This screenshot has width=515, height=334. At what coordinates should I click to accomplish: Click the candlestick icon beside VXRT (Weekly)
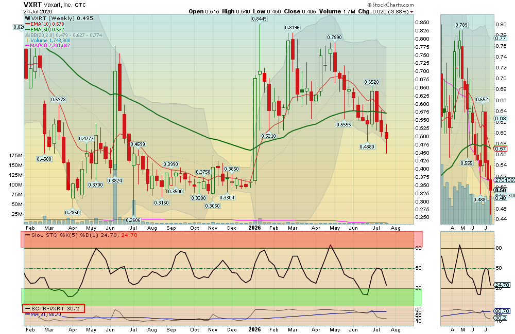pyautogui.click(x=27, y=18)
